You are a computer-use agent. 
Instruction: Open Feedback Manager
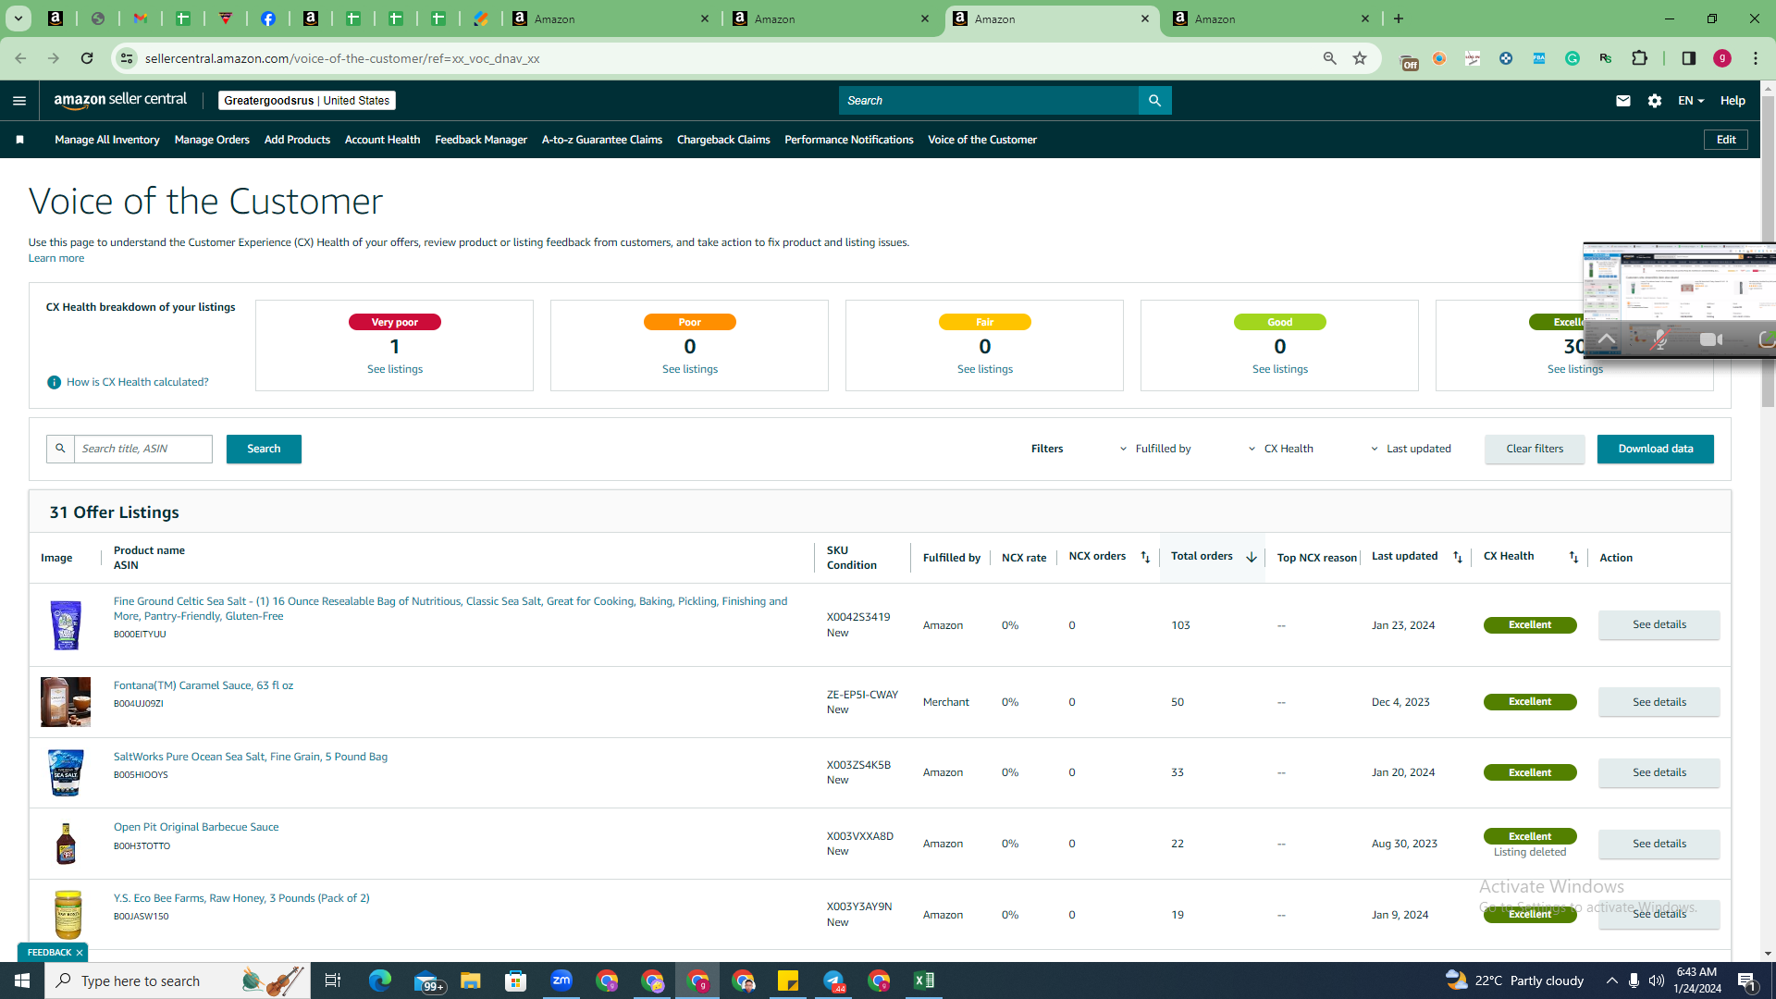481,140
